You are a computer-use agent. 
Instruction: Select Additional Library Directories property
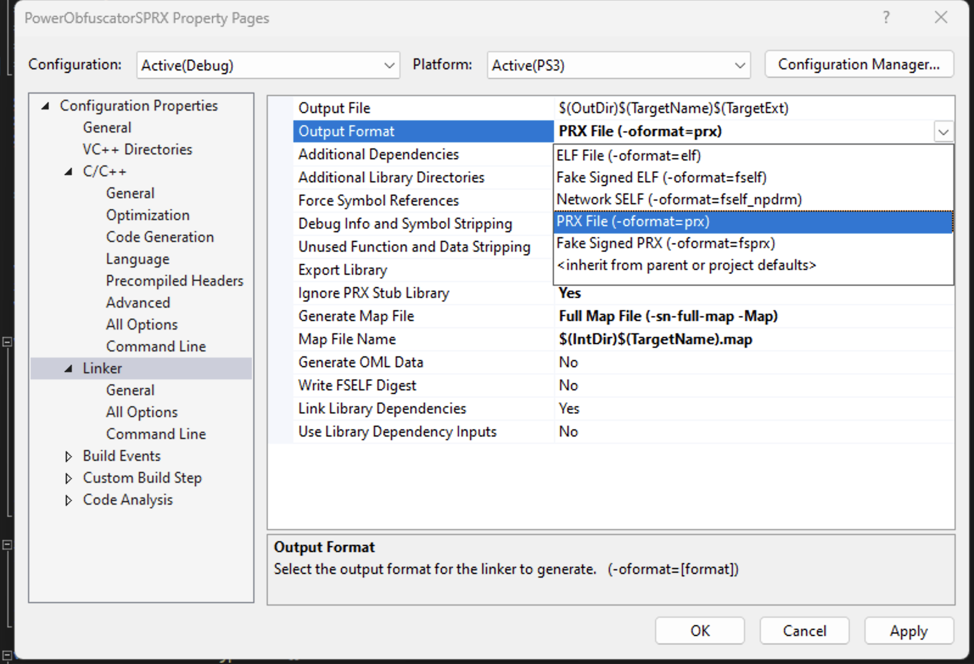[391, 178]
